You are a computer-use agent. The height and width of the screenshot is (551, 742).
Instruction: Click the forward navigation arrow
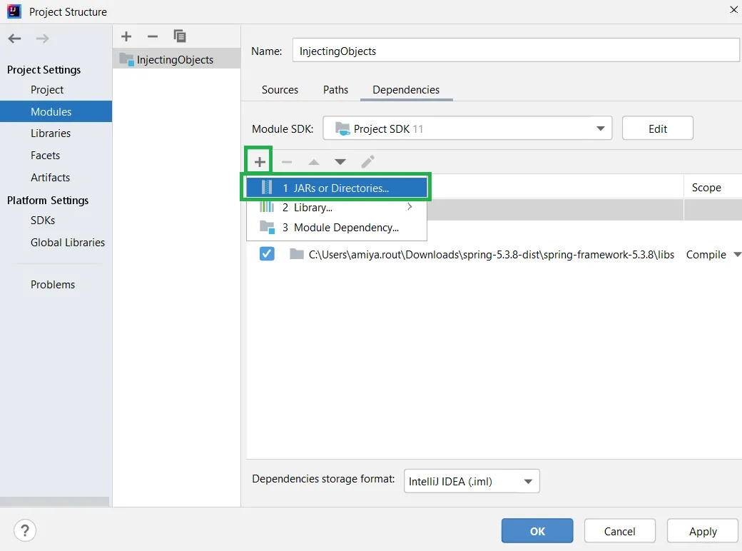[42, 39]
